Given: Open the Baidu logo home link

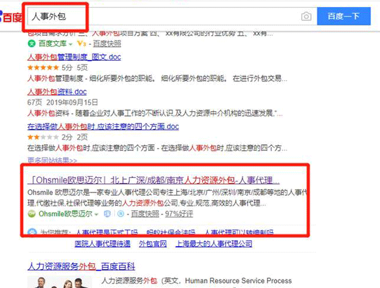Looking at the screenshot, I should pos(11,16).
